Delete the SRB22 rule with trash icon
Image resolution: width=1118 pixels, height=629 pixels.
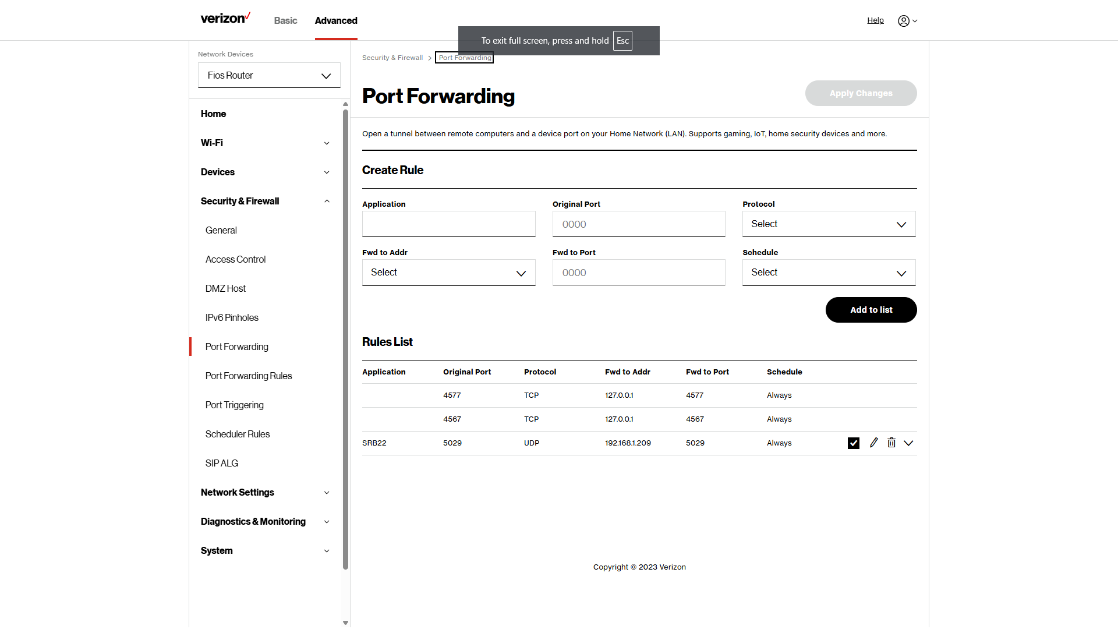click(x=891, y=443)
